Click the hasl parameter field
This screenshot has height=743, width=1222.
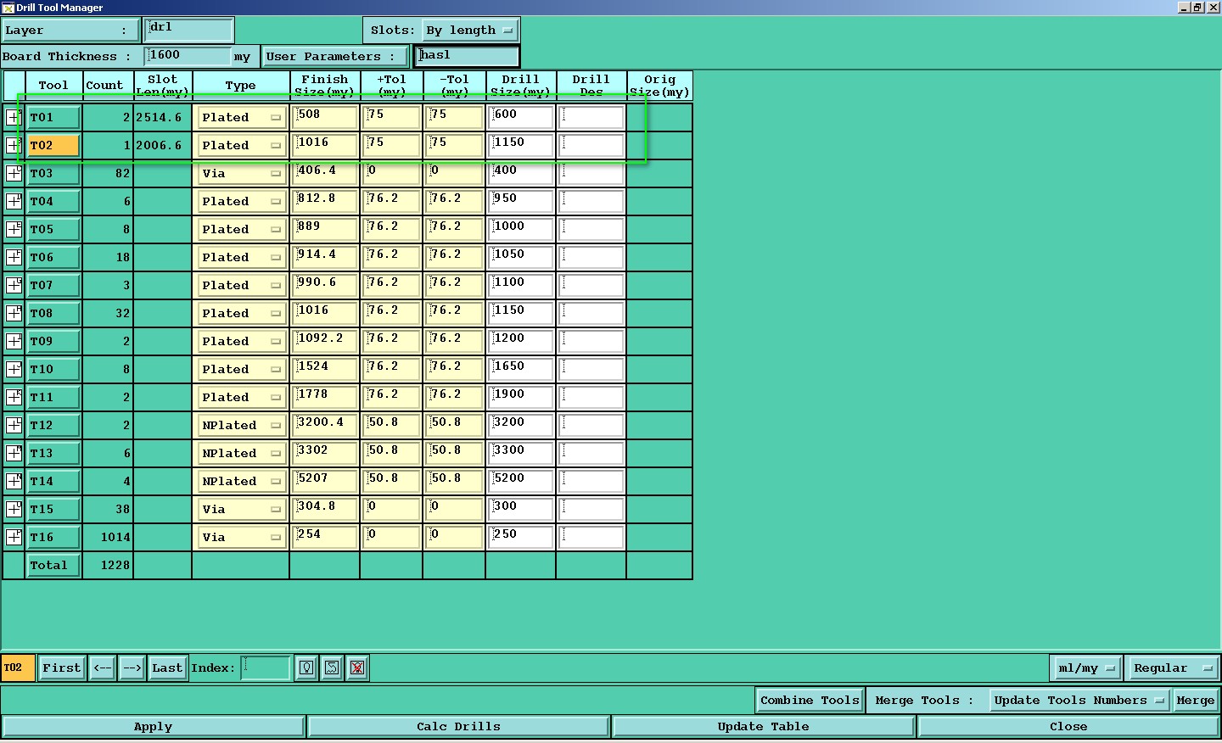point(467,56)
